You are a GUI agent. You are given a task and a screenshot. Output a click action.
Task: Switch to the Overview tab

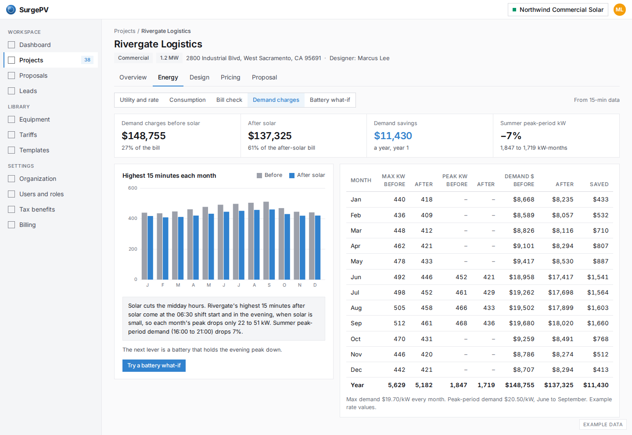133,77
